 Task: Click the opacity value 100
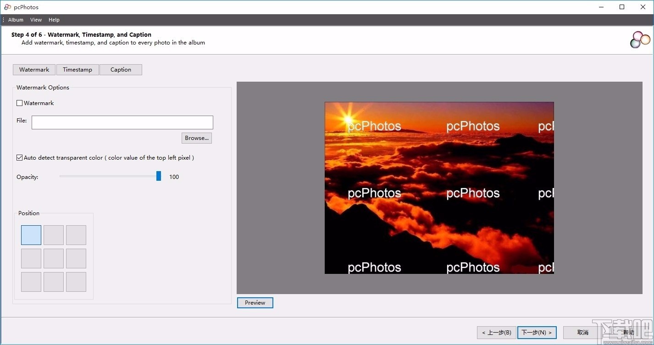174,177
